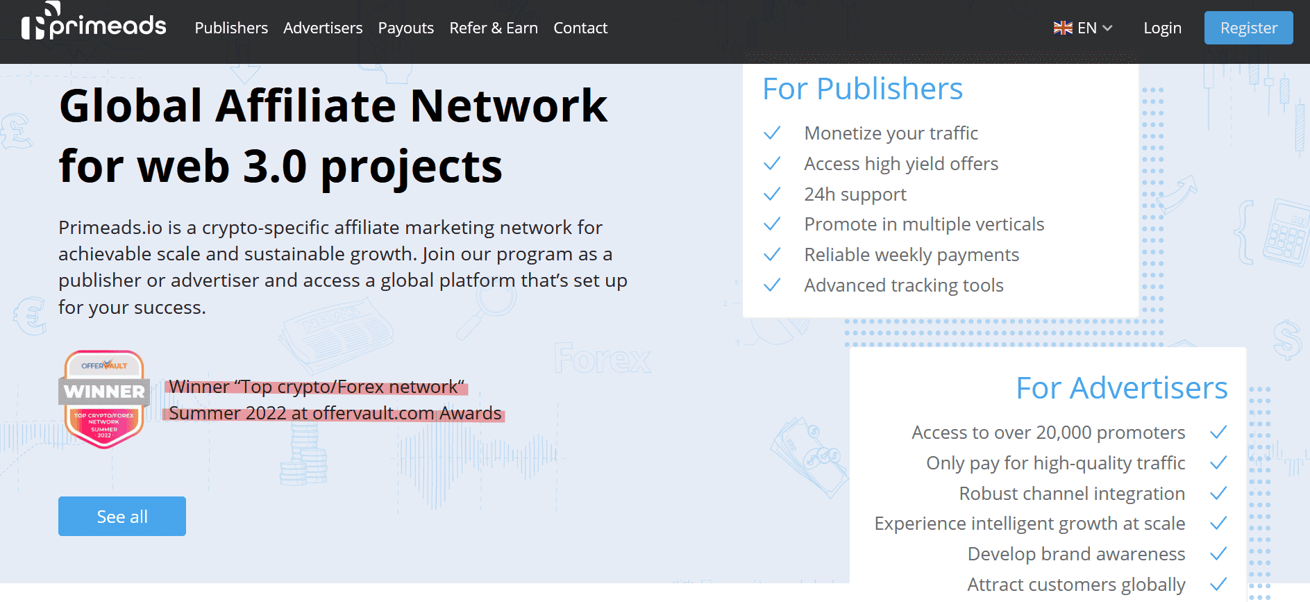Click the Summer 2022 at offervault.com Awards text
Screen dimensions: 1310x602
pyautogui.click(x=334, y=413)
